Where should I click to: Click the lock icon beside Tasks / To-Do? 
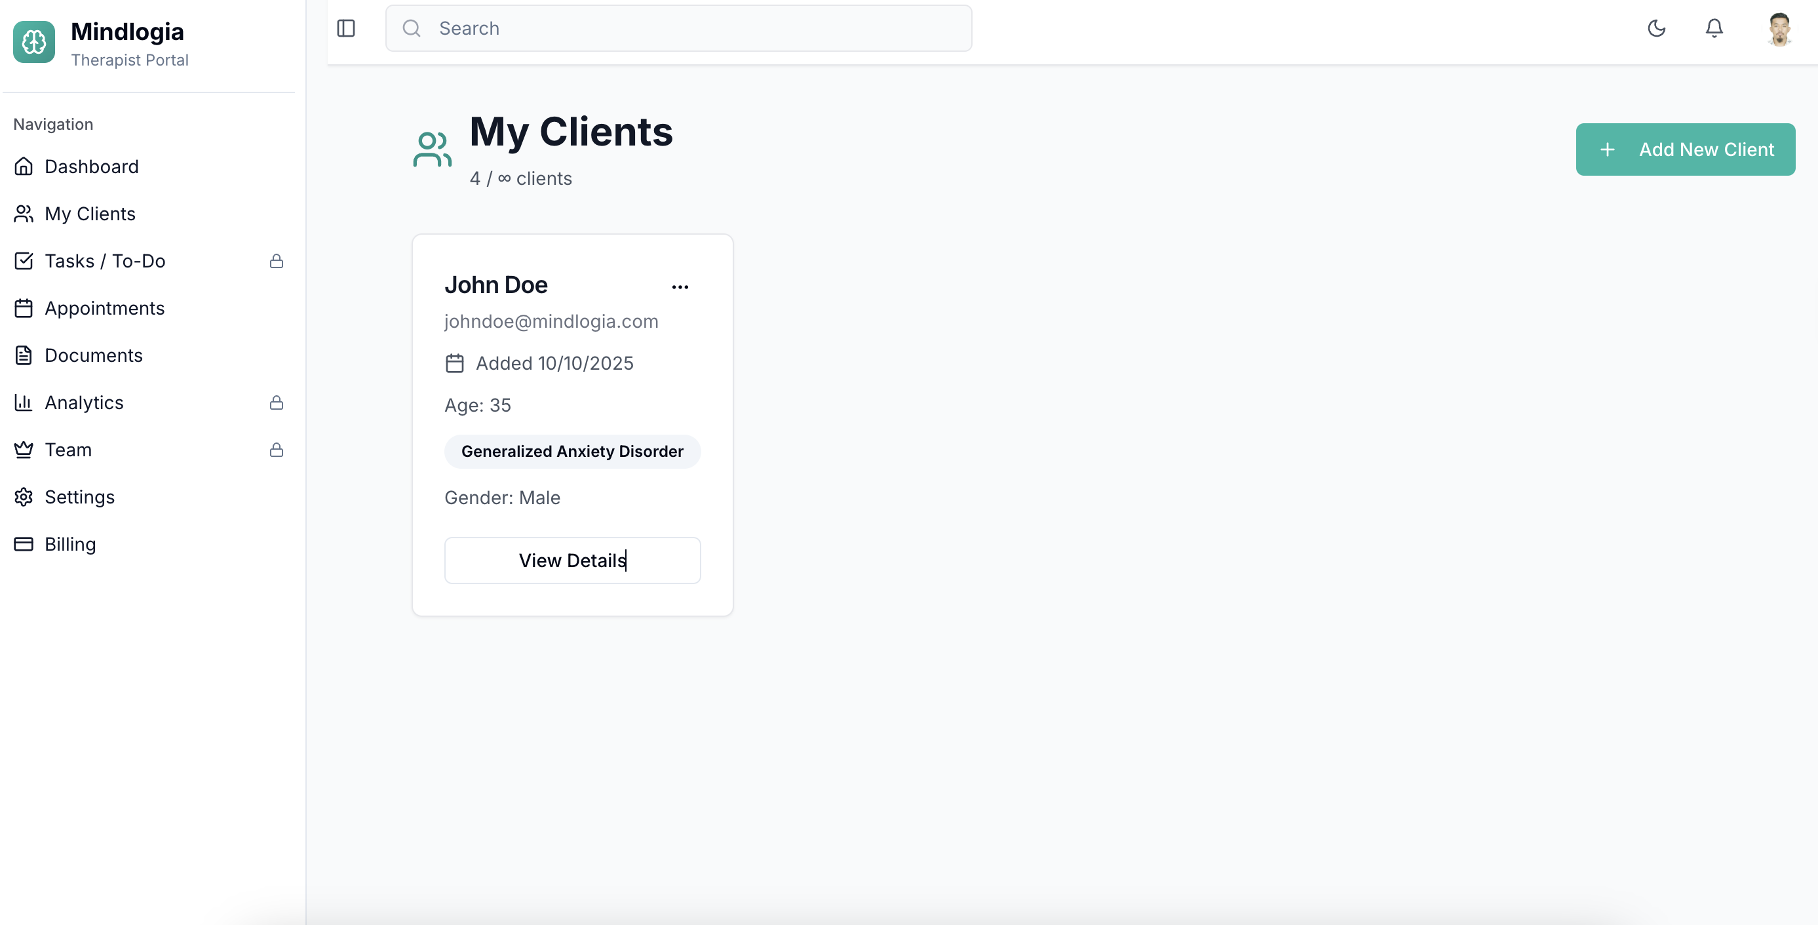(x=276, y=262)
